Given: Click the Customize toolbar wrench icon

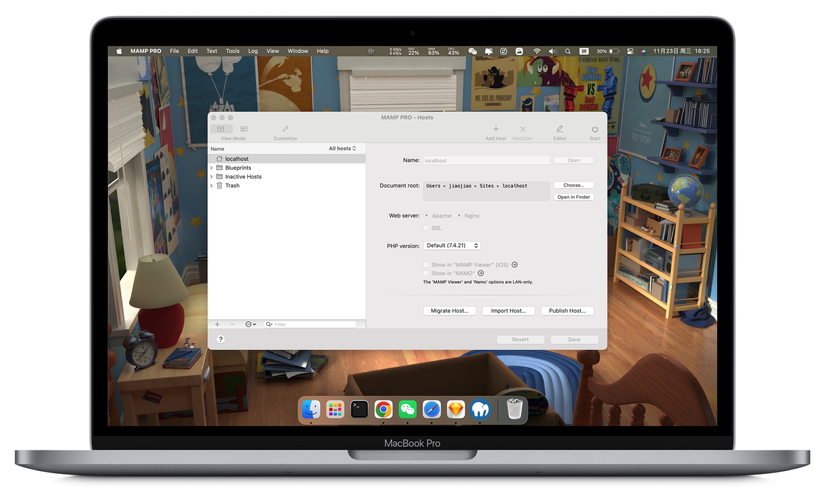Looking at the screenshot, I should pyautogui.click(x=285, y=129).
